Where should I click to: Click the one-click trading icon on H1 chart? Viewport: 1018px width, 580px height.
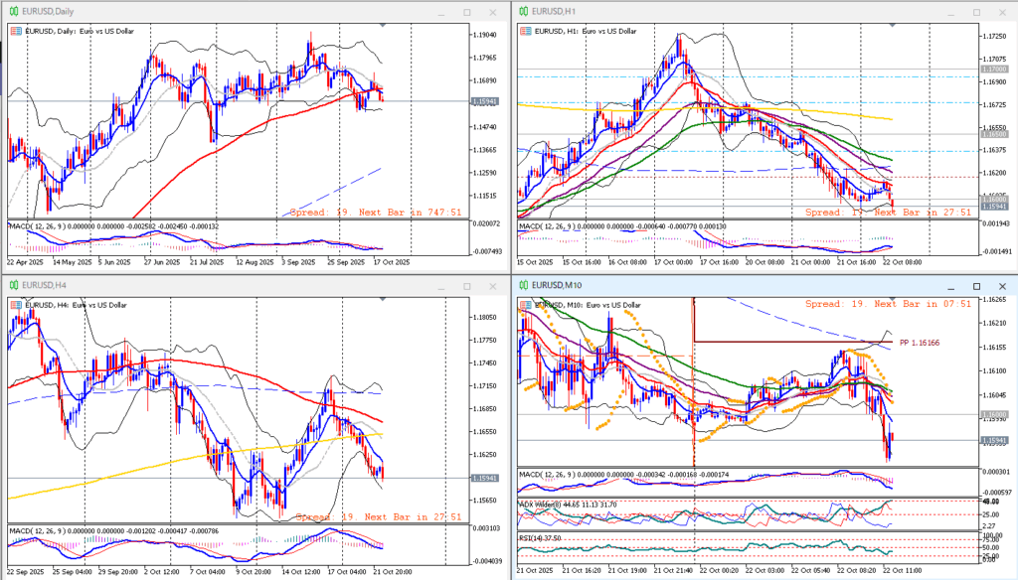tap(526, 32)
